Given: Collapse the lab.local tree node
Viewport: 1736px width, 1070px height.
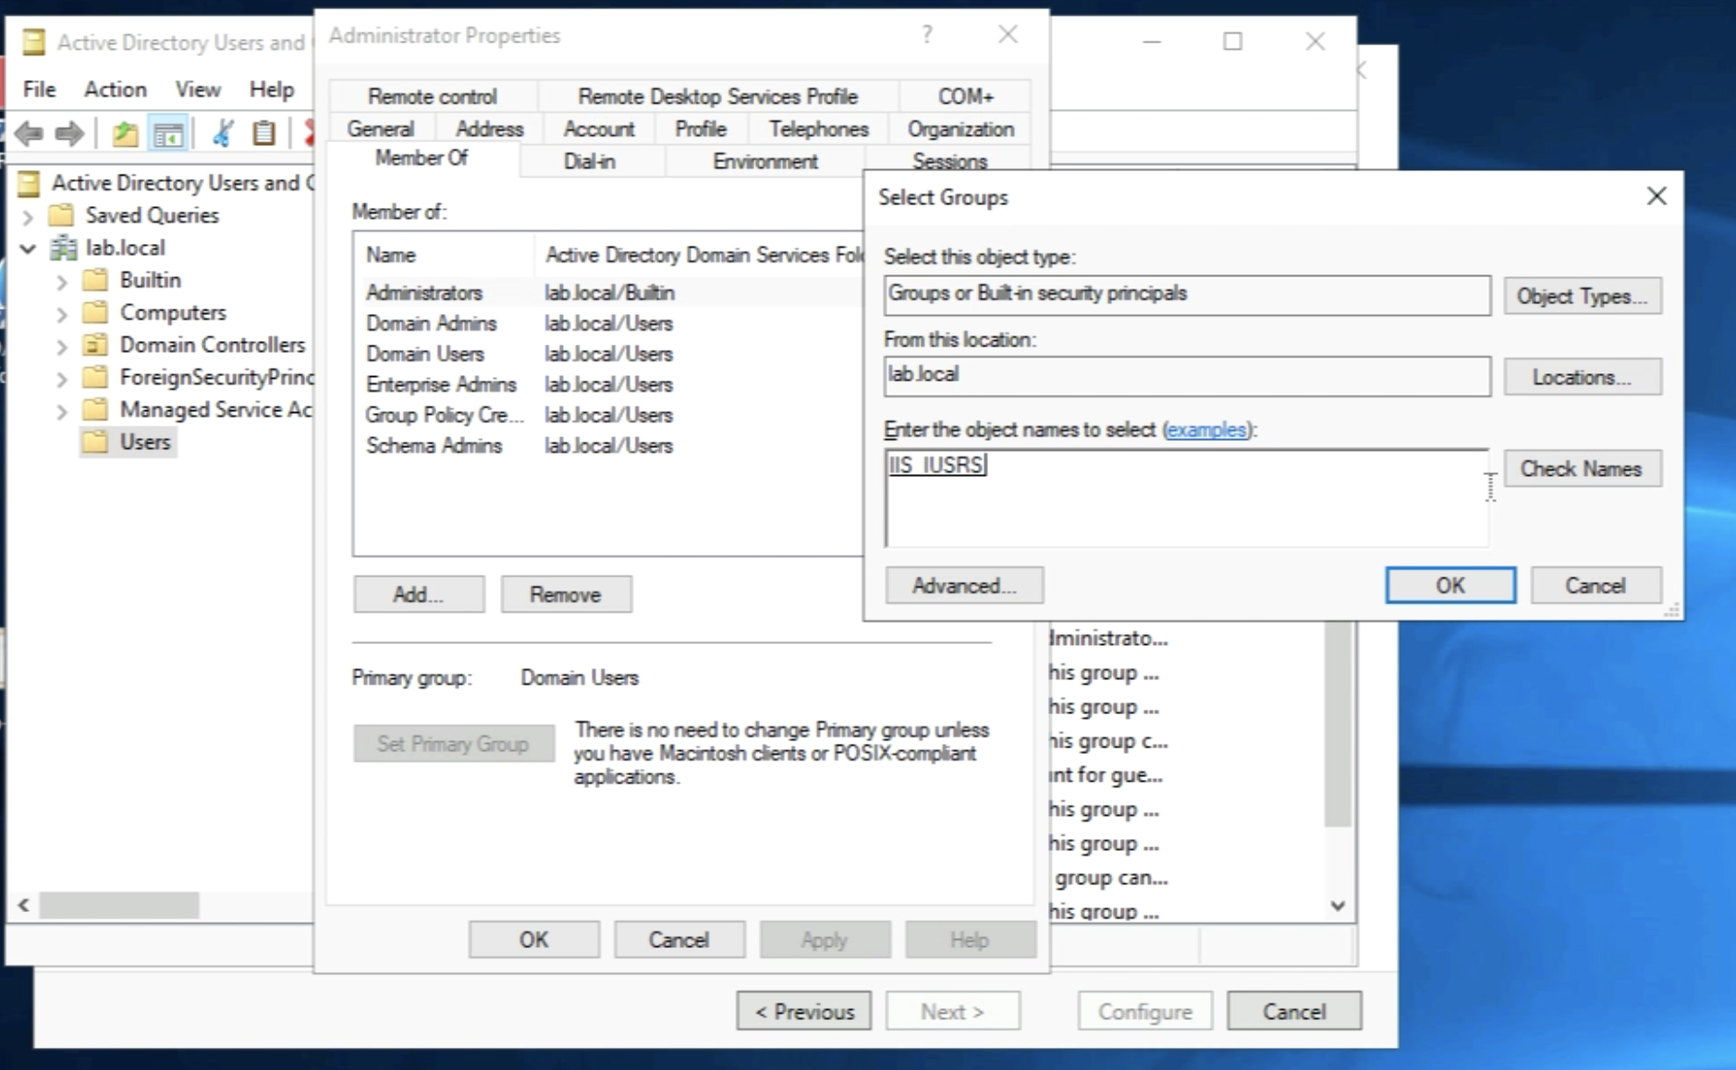Looking at the screenshot, I should coord(28,249).
